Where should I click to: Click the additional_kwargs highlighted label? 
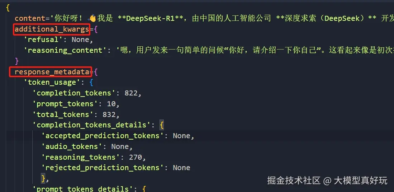[52, 29]
